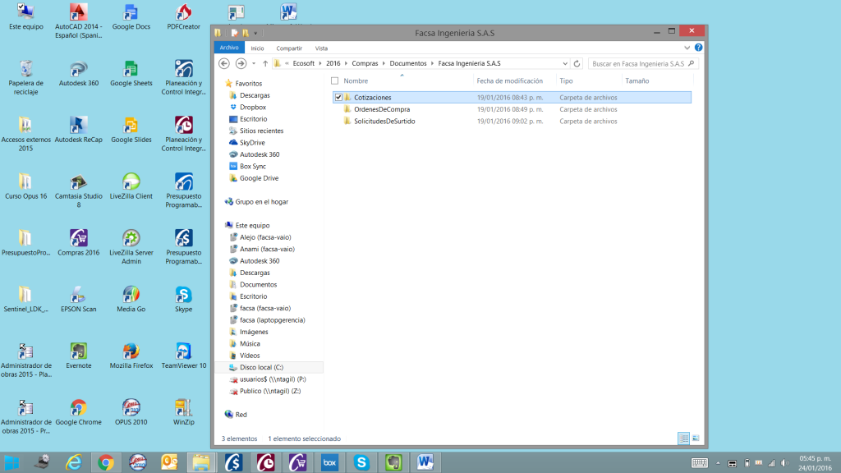This screenshot has height=473, width=841.
Task: Open Dropbox in the Favoritos sidebar
Action: (252, 107)
